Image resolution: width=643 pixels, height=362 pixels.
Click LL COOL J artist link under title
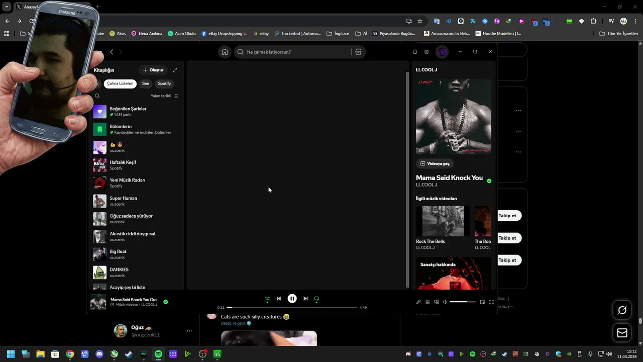click(426, 185)
